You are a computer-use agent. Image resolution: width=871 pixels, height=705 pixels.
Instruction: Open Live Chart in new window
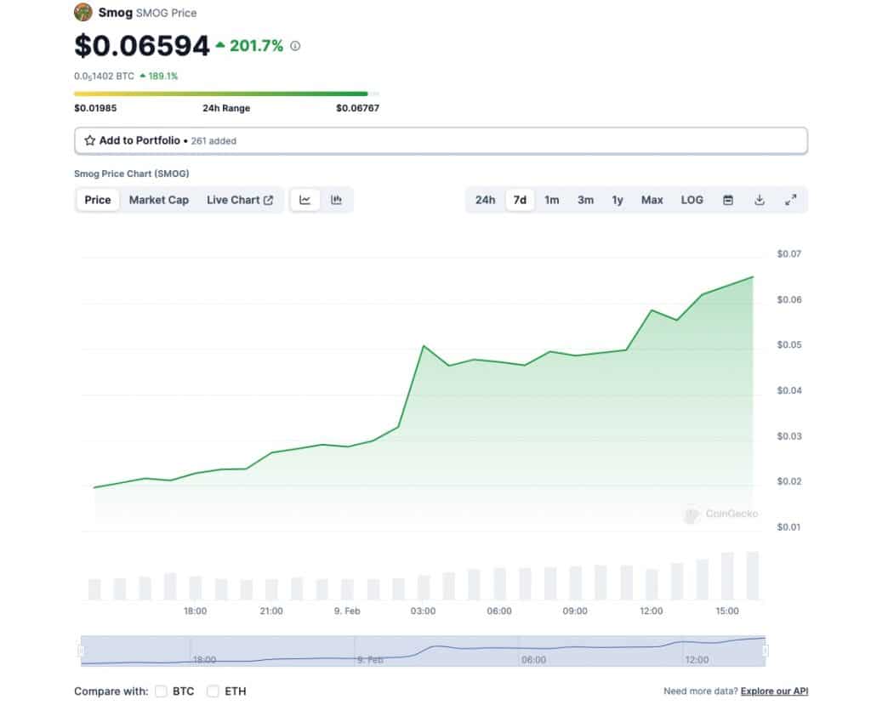tap(240, 200)
